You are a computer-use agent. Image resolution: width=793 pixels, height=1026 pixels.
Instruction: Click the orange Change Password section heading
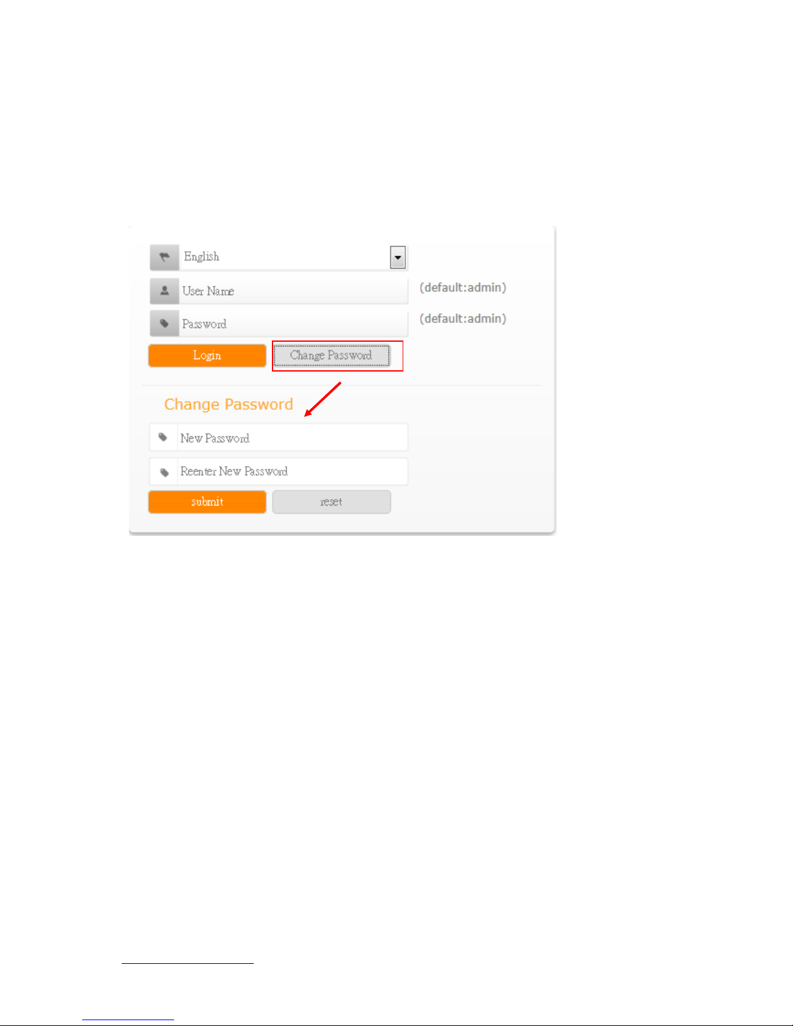tap(229, 405)
